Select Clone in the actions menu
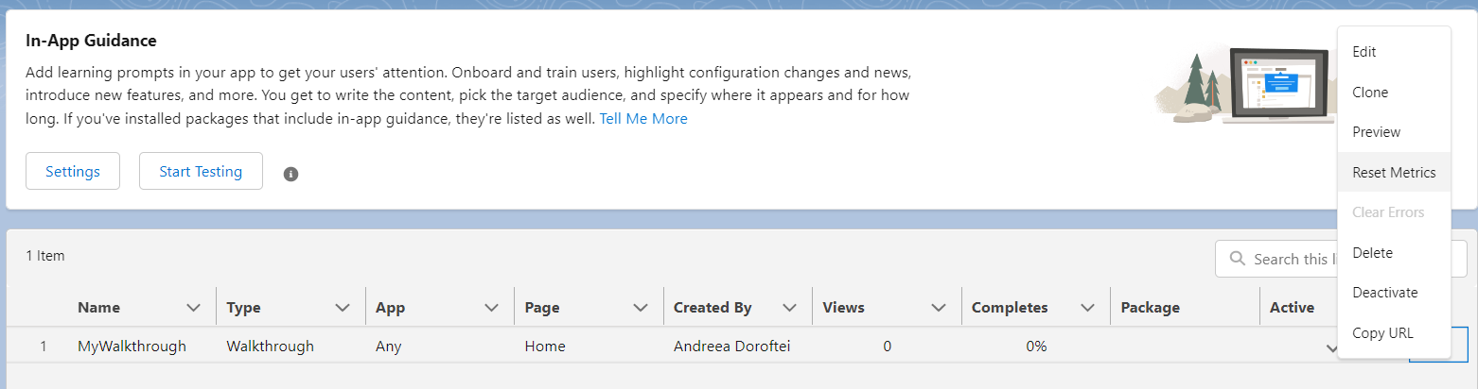Image resolution: width=1478 pixels, height=389 pixels. pyautogui.click(x=1370, y=93)
